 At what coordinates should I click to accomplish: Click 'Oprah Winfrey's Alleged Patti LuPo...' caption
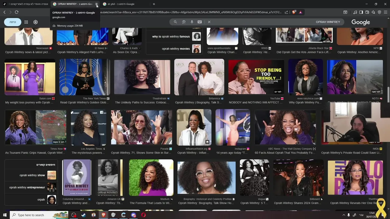82,52
